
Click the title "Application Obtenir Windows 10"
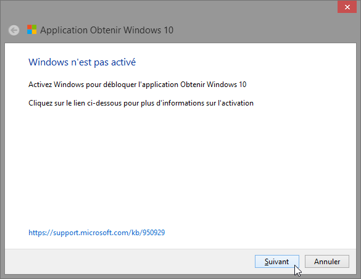(x=107, y=30)
